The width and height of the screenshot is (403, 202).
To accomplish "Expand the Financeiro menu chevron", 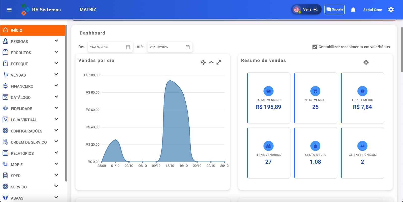I will click(56, 86).
